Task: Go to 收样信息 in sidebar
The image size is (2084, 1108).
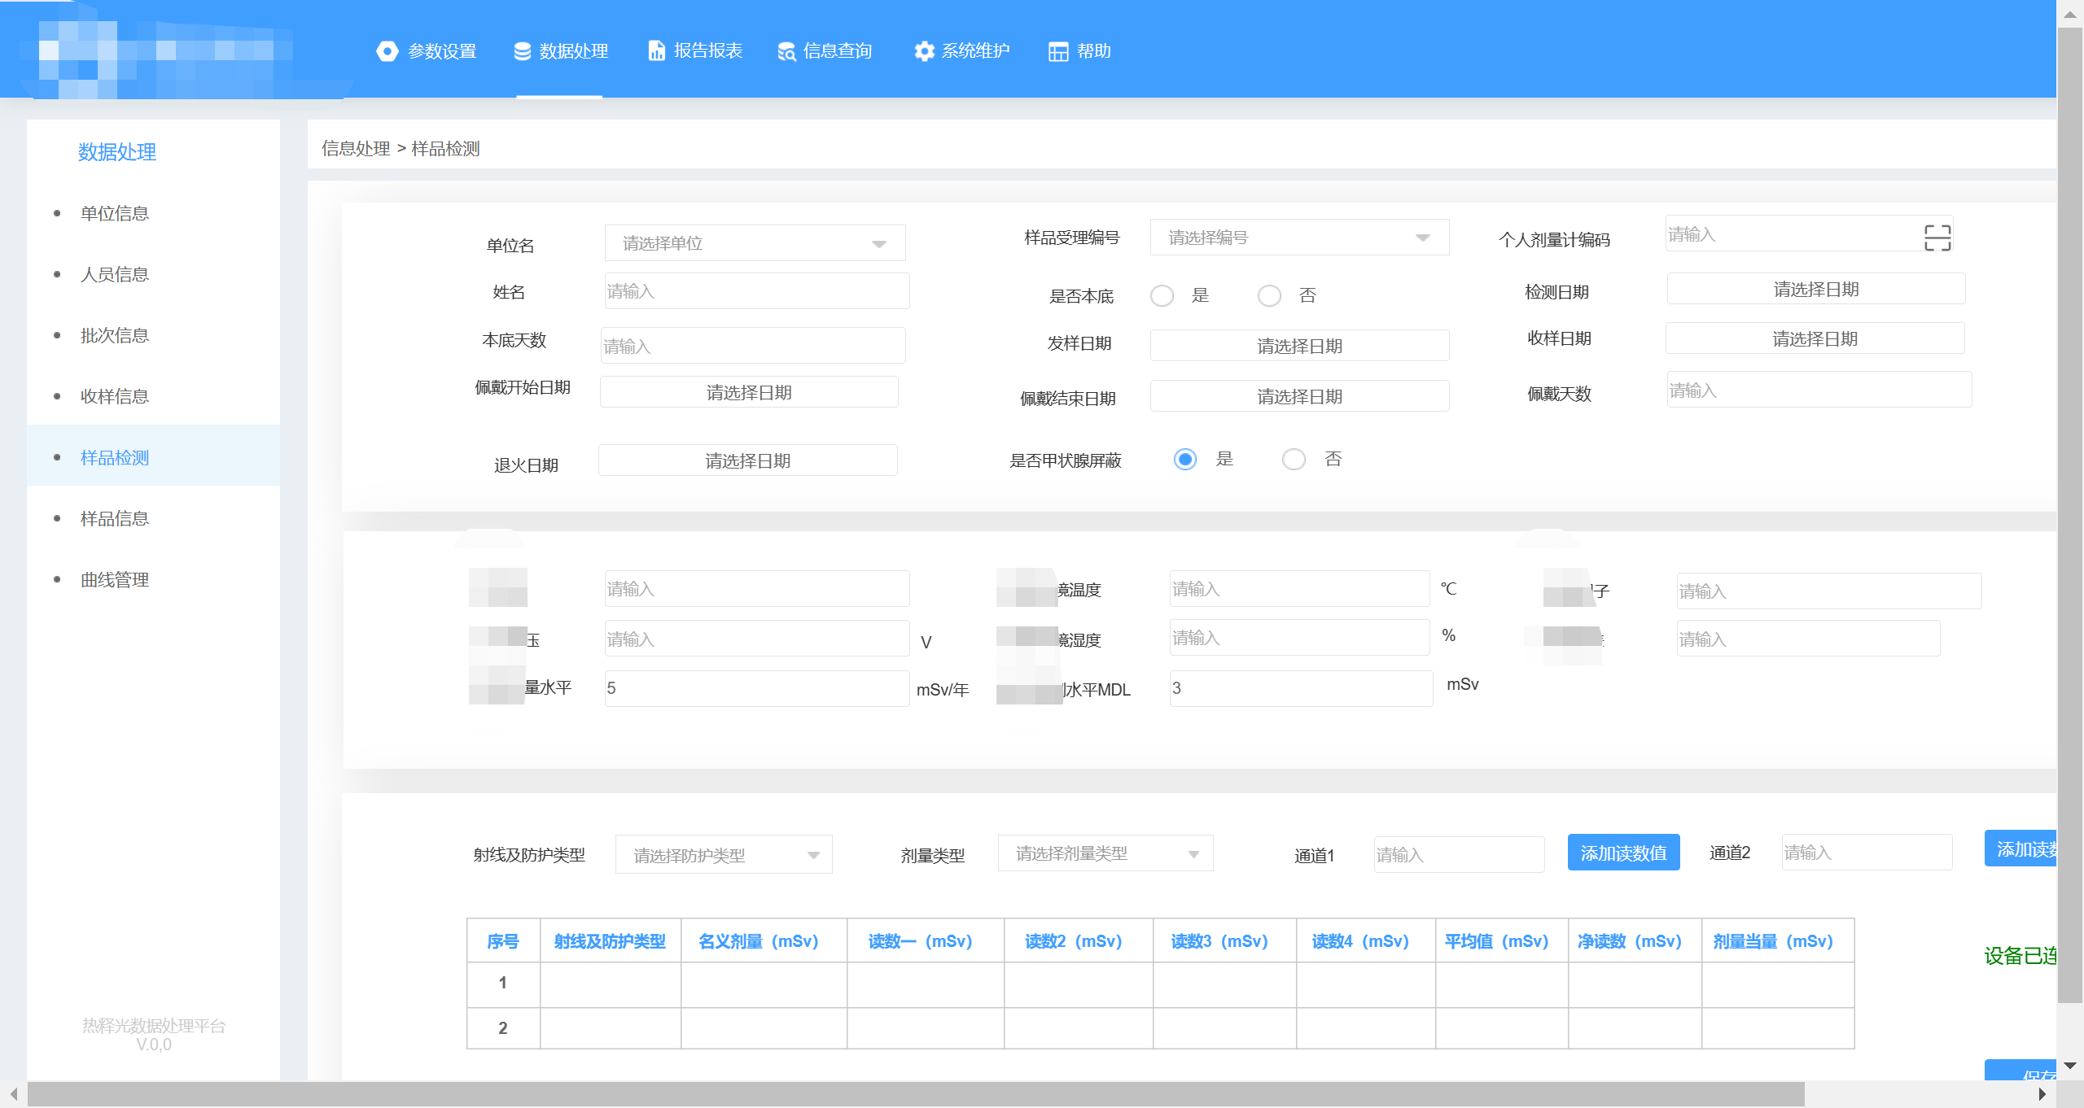Action: pos(153,396)
